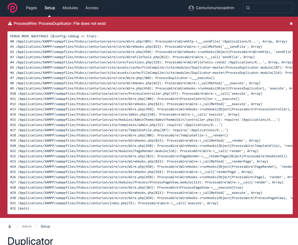The width and height of the screenshot is (298, 245).
Task: Open the Modules menu
Action: [x=70, y=8]
